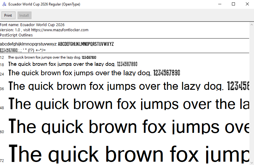
Task: Click the 24-point size label
Action: (2, 74)
